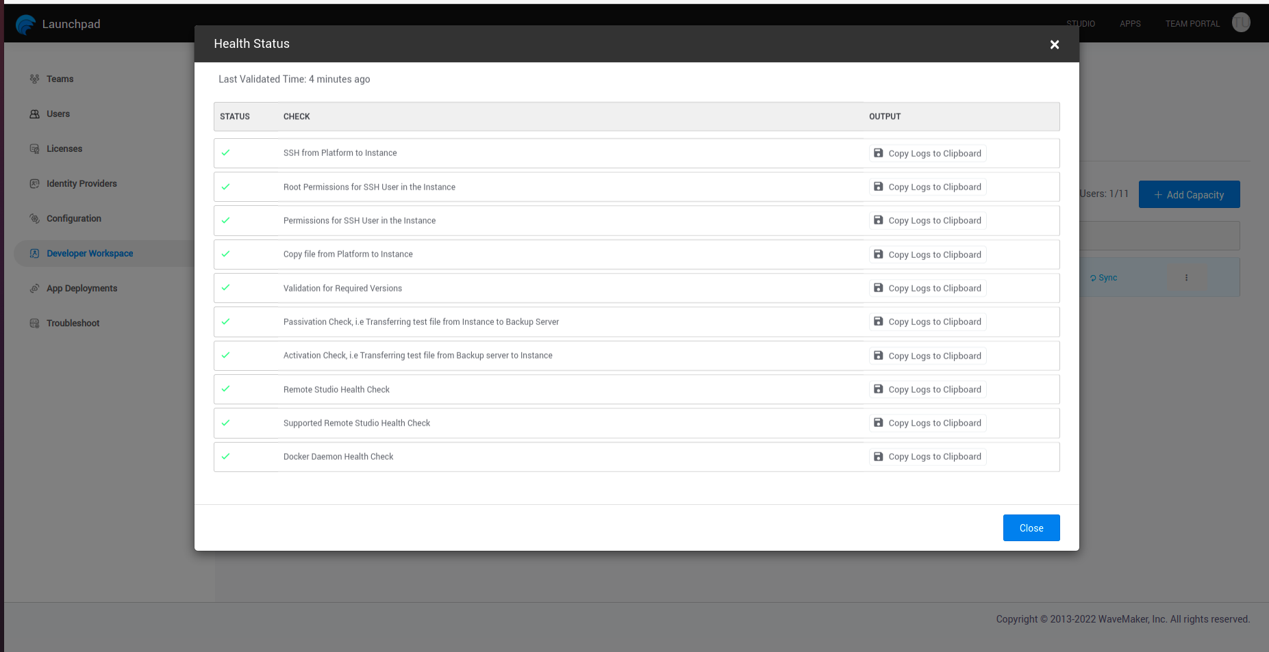Click the Add Capacity button
The width and height of the screenshot is (1269, 652).
click(1189, 194)
